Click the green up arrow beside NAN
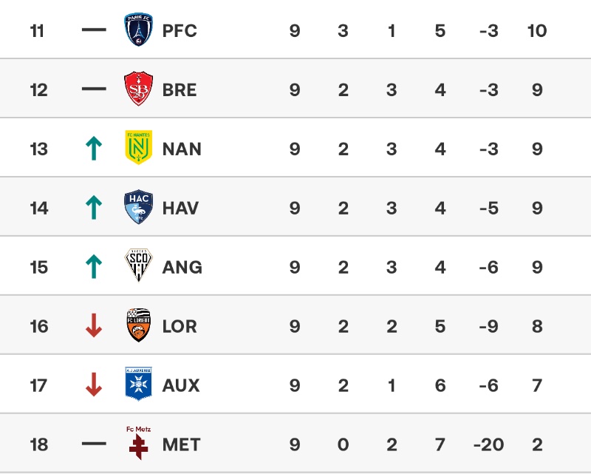 coord(94,149)
